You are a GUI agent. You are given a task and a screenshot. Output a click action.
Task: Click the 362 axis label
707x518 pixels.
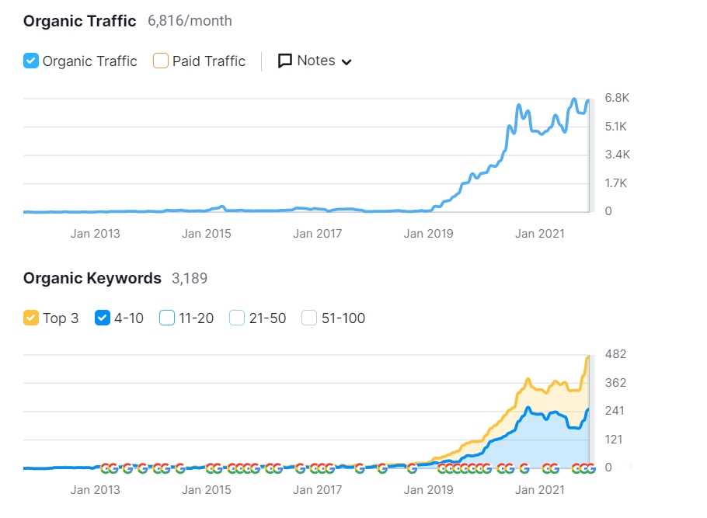click(x=615, y=383)
